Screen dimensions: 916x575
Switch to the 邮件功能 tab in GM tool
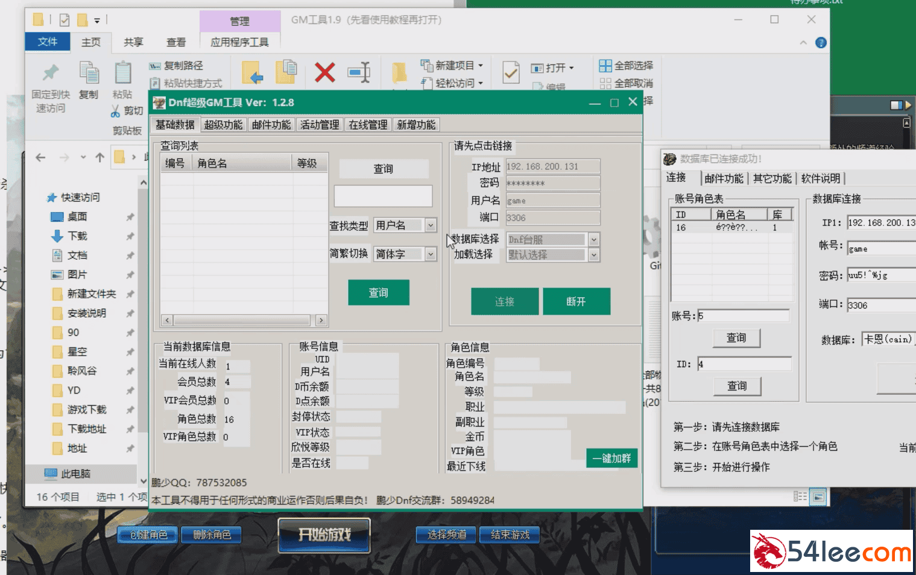(271, 125)
